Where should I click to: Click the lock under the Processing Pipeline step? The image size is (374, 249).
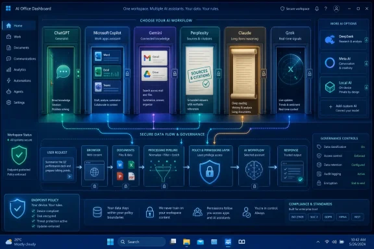[x=164, y=186]
